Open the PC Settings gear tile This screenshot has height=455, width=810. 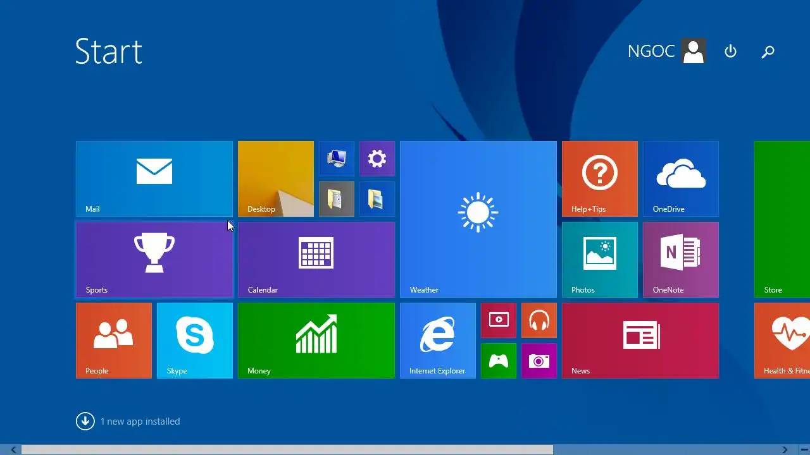[x=377, y=159]
